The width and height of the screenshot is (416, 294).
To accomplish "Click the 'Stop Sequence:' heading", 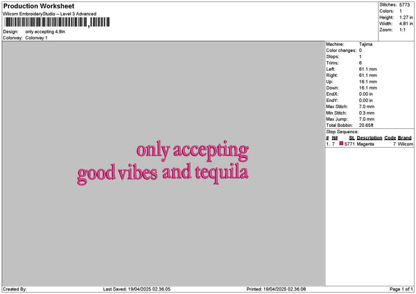I will click(x=343, y=132).
